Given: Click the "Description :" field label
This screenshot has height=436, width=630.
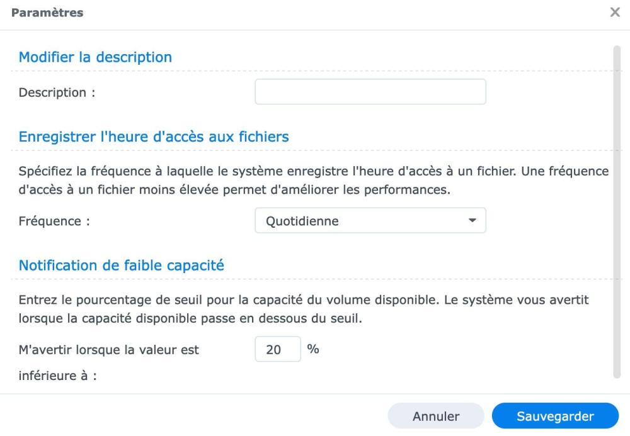Looking at the screenshot, I should 57,92.
